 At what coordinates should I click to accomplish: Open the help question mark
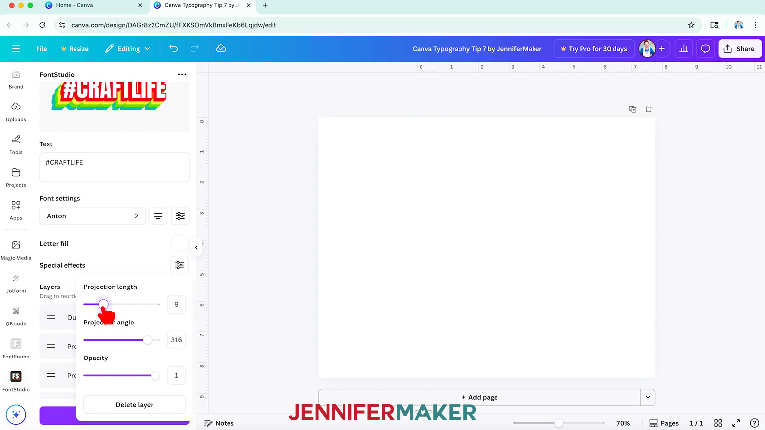point(754,423)
